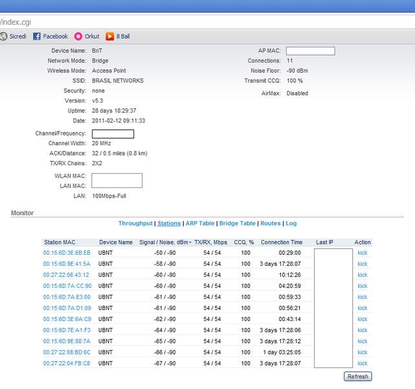Click the Last IP column header
Image resolution: width=415 pixels, height=389 pixels.
pyautogui.click(x=324, y=242)
